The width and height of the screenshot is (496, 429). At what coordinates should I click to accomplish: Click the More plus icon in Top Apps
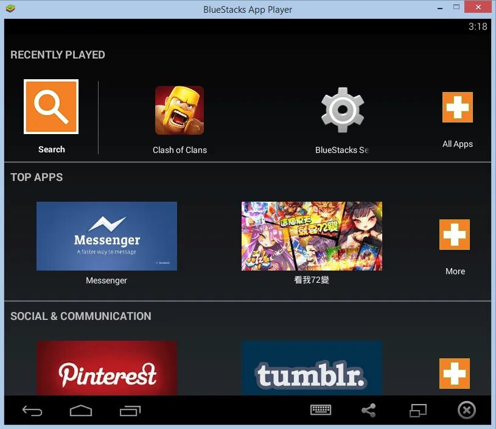click(454, 235)
